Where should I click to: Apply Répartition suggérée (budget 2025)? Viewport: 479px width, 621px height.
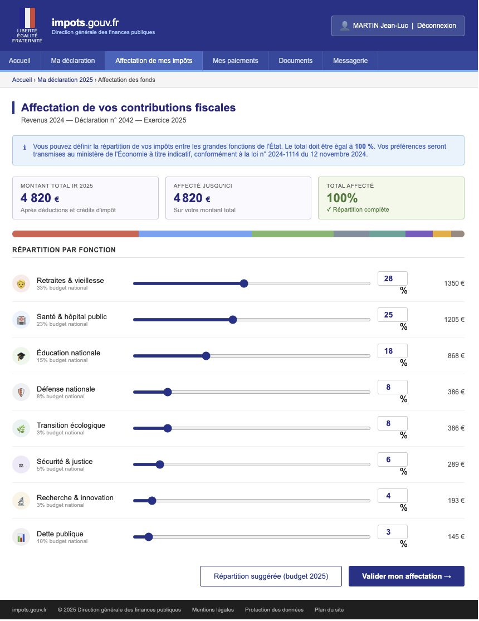(x=271, y=576)
